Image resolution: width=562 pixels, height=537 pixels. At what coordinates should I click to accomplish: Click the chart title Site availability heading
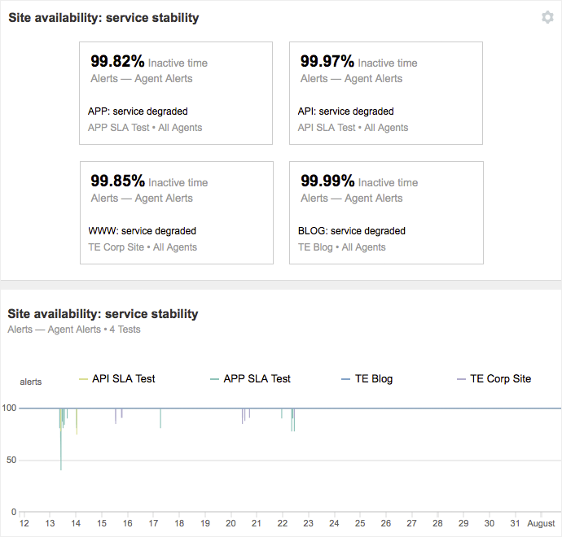(103, 314)
